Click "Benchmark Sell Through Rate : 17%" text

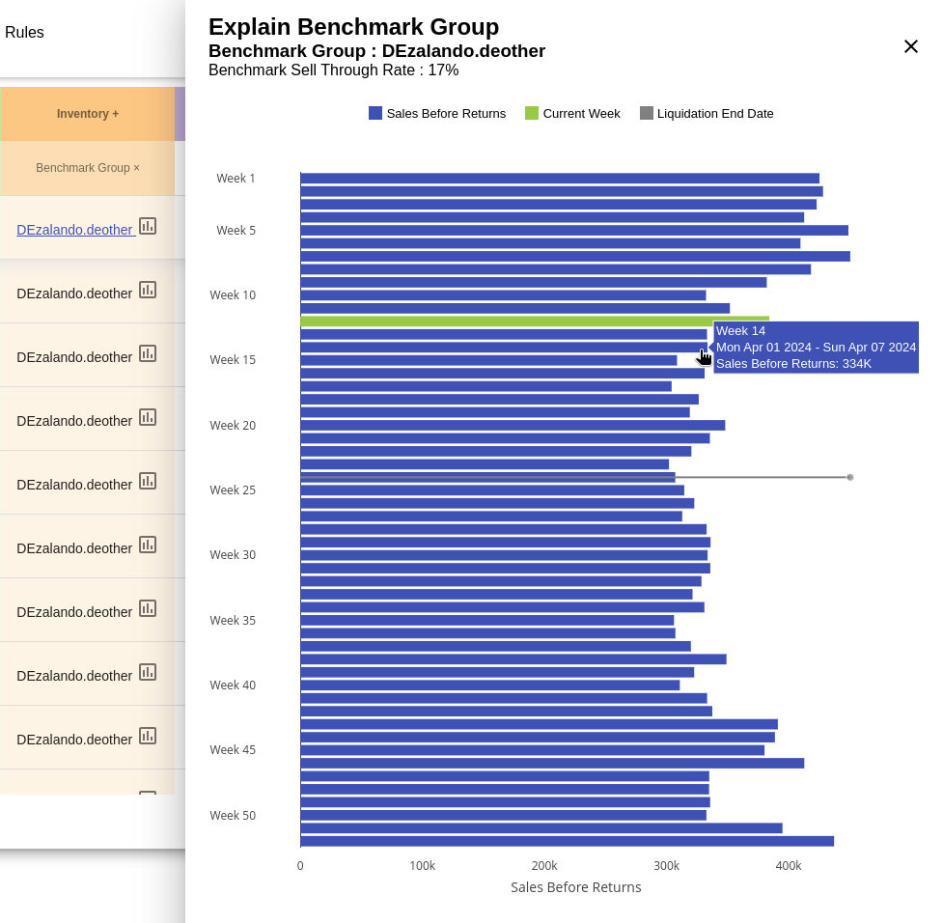[x=334, y=70]
